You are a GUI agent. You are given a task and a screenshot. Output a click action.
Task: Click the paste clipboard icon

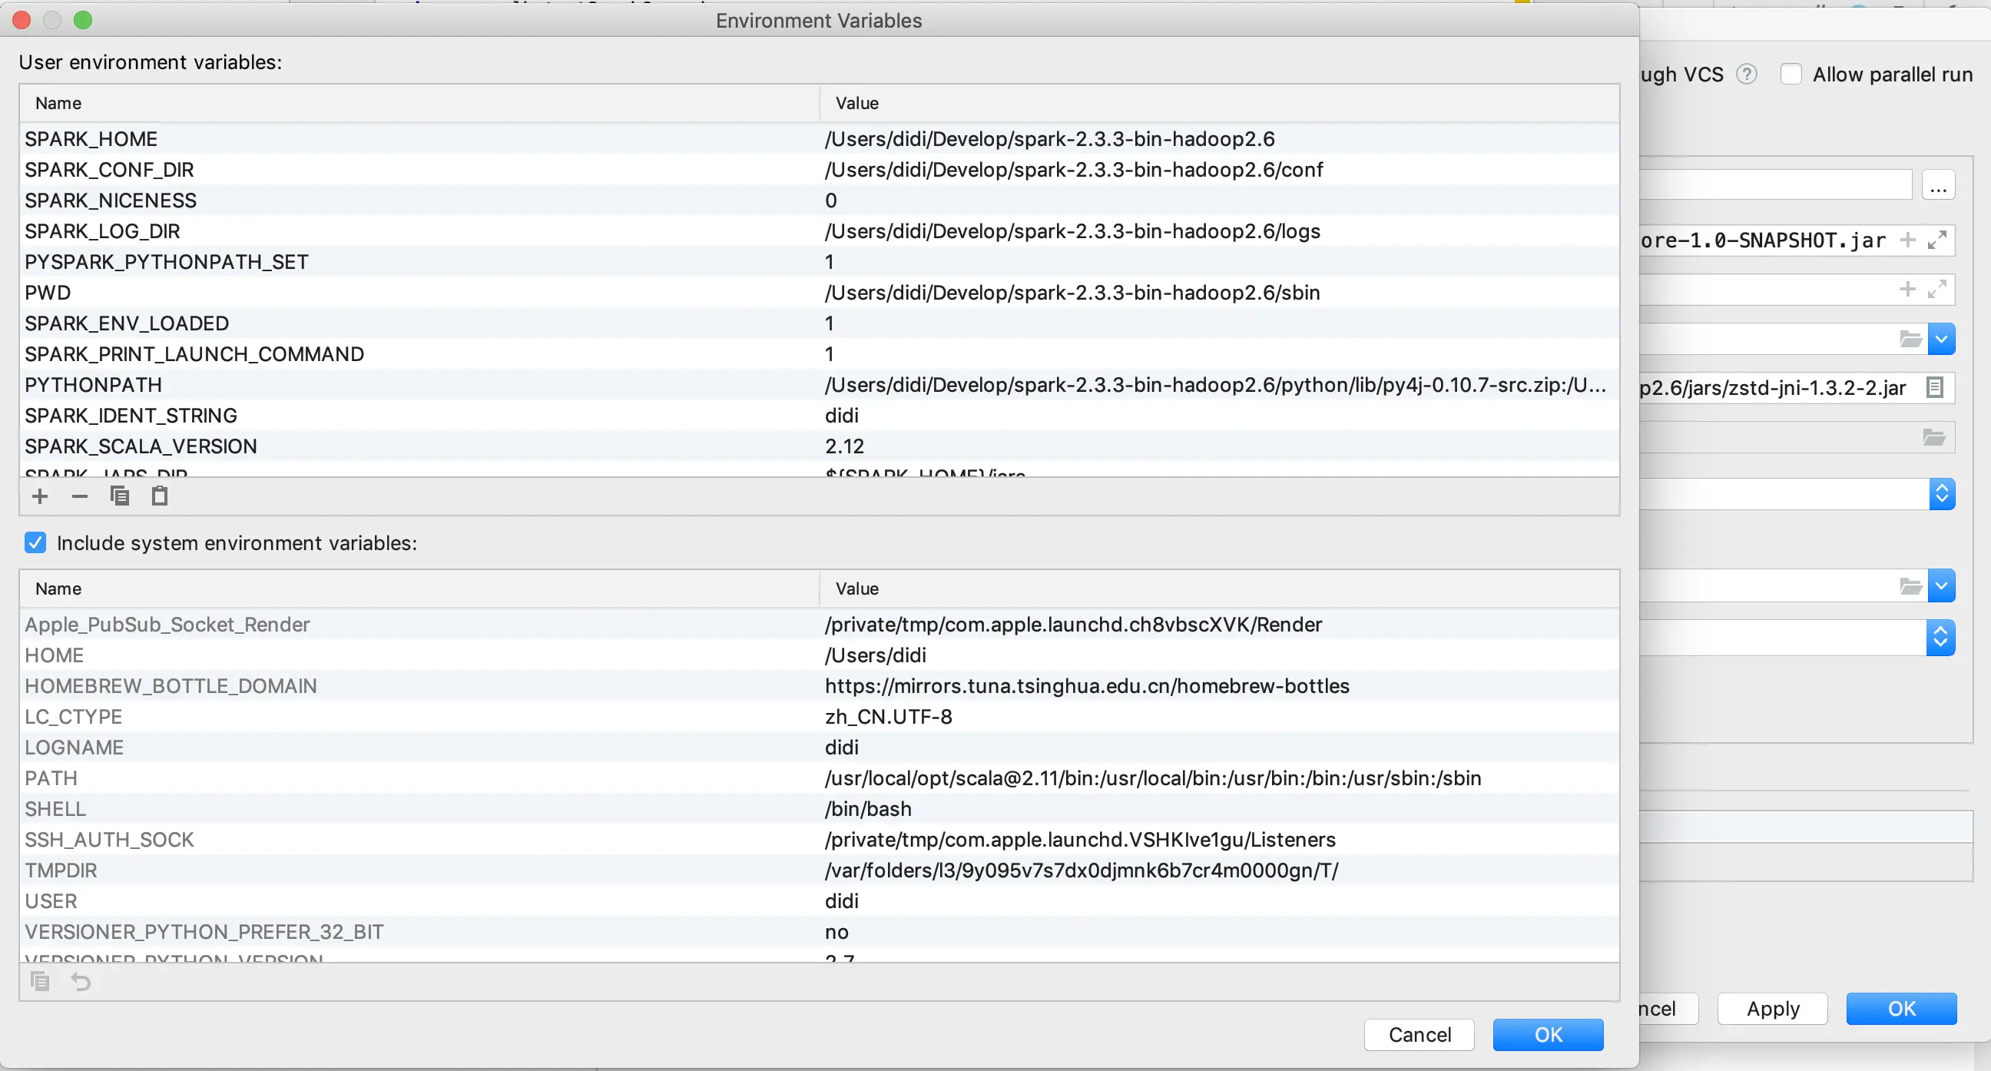[159, 496]
